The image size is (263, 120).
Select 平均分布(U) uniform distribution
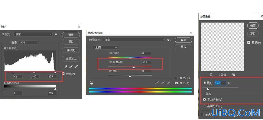204,99
